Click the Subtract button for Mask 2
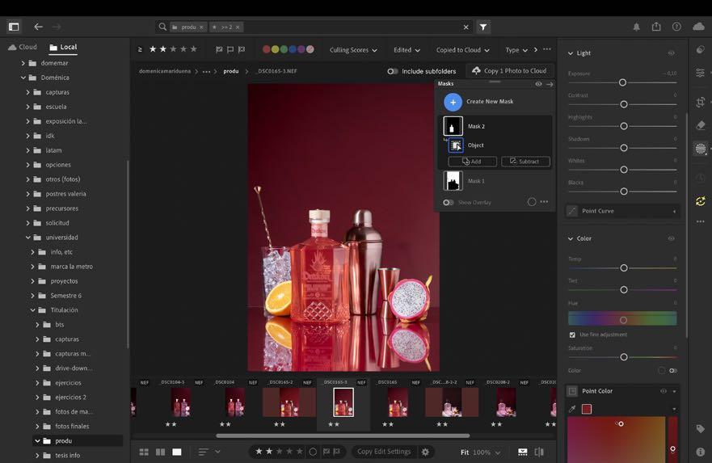The image size is (712, 463). (525, 162)
